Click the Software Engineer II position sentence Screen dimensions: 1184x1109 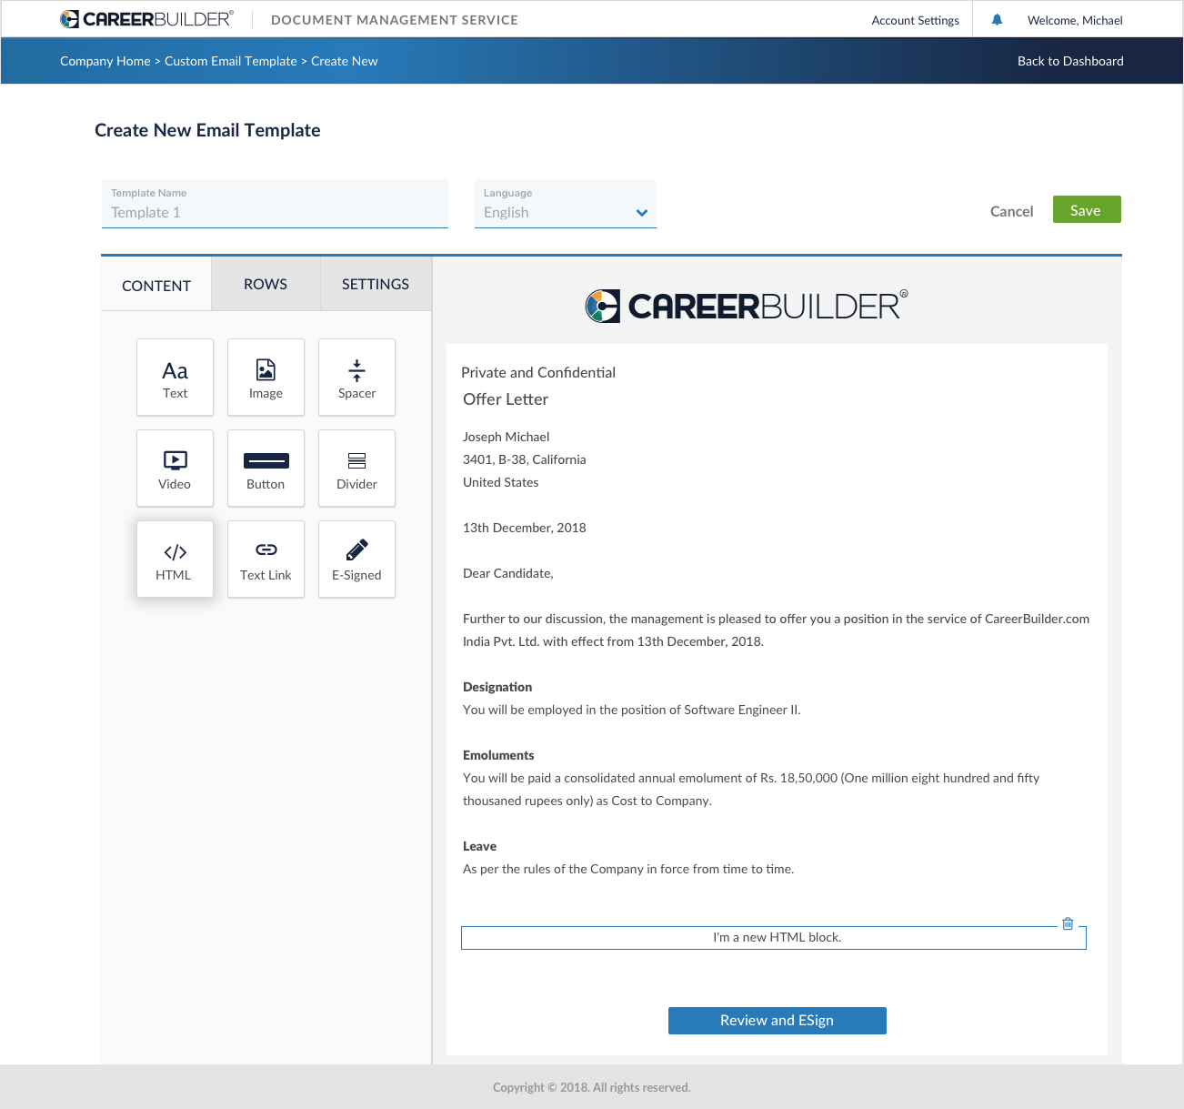(x=632, y=710)
